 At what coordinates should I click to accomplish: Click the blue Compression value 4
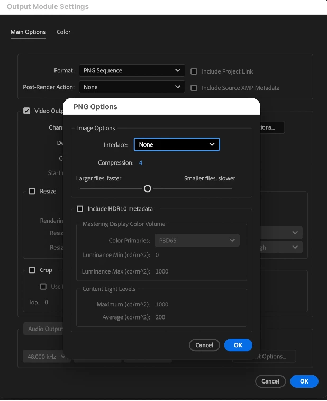coord(140,163)
